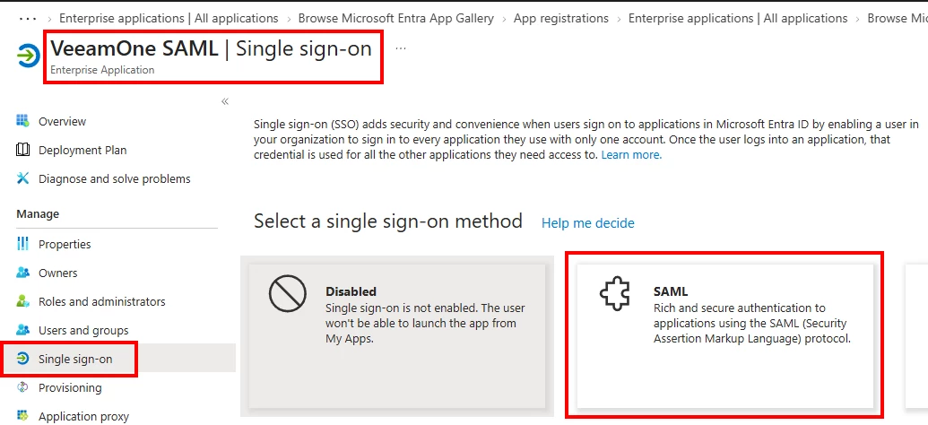
Task: Click the Provisioning sync icon
Action: (23, 387)
